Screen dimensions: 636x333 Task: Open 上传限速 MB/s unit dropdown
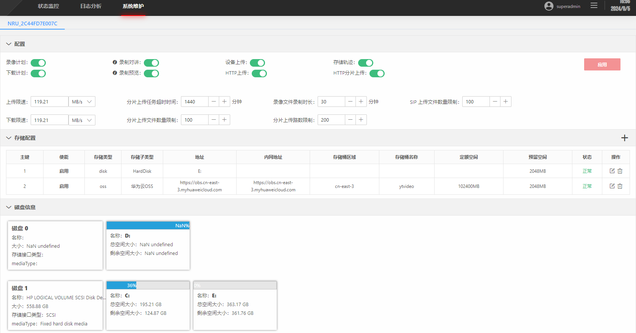click(82, 102)
